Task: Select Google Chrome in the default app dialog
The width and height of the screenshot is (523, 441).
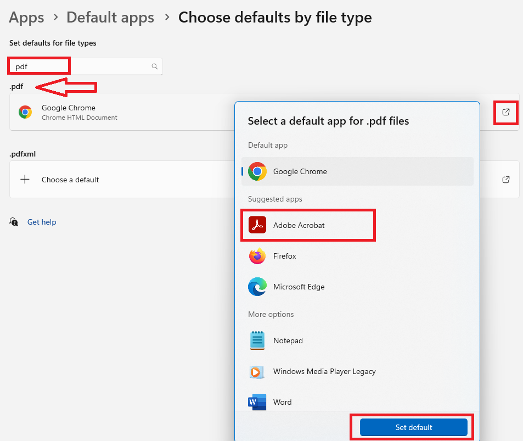Action: pyautogui.click(x=357, y=171)
